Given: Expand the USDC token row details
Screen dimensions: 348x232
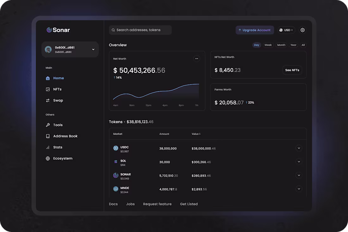Looking at the screenshot, I should (x=299, y=148).
